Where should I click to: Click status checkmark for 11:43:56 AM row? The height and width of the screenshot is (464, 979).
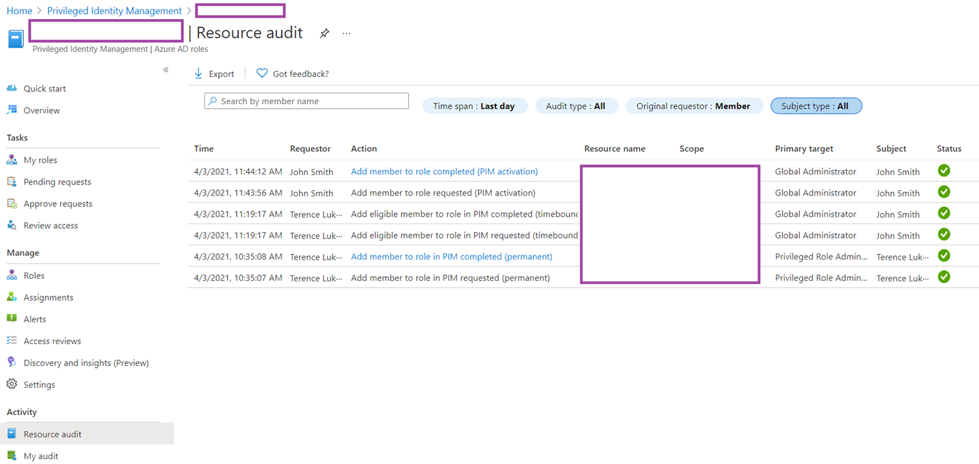[944, 192]
